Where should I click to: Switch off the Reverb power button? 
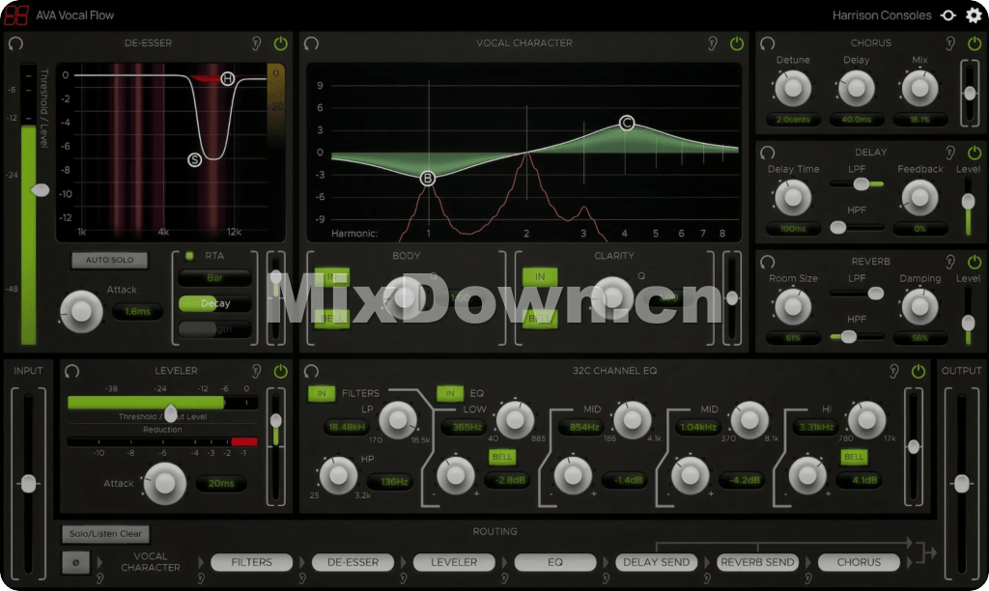(x=975, y=261)
